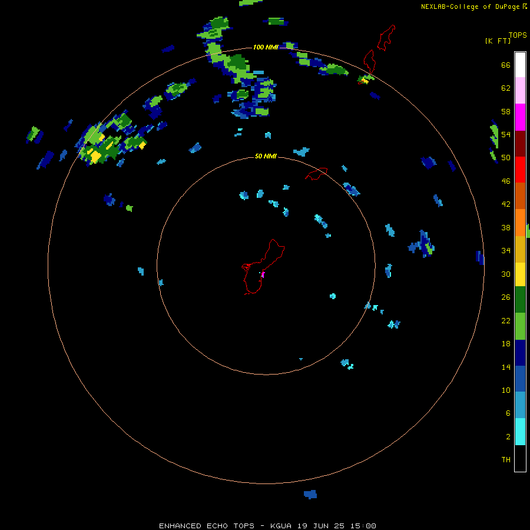Select the 14 legend value
This screenshot has height=530, width=530.
point(506,367)
